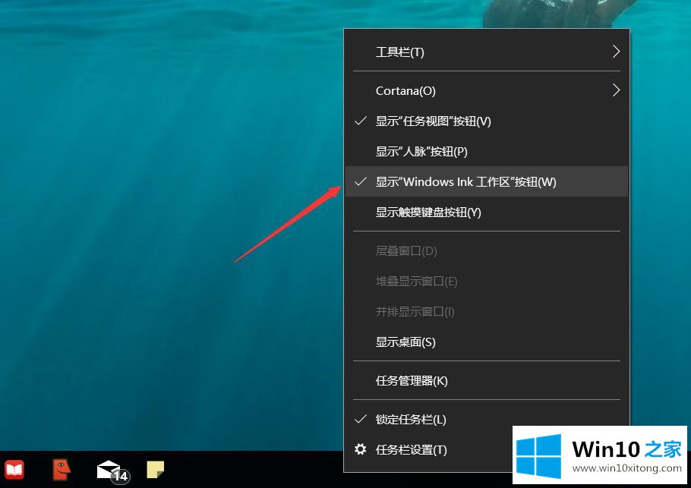Enable 显示"人脉"按钮(P) option
The width and height of the screenshot is (691, 488).
[x=487, y=151]
